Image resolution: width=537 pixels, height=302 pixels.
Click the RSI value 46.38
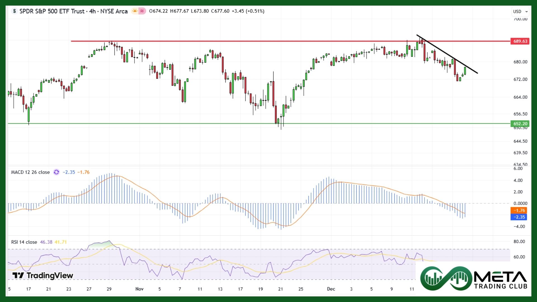coord(46,242)
